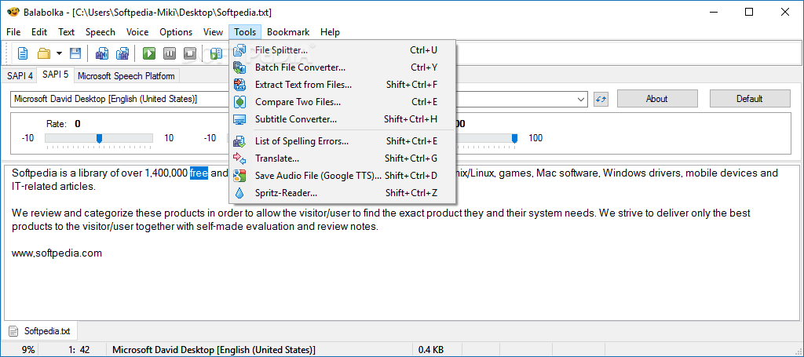Click the Save floppy disk icon

(x=75, y=53)
